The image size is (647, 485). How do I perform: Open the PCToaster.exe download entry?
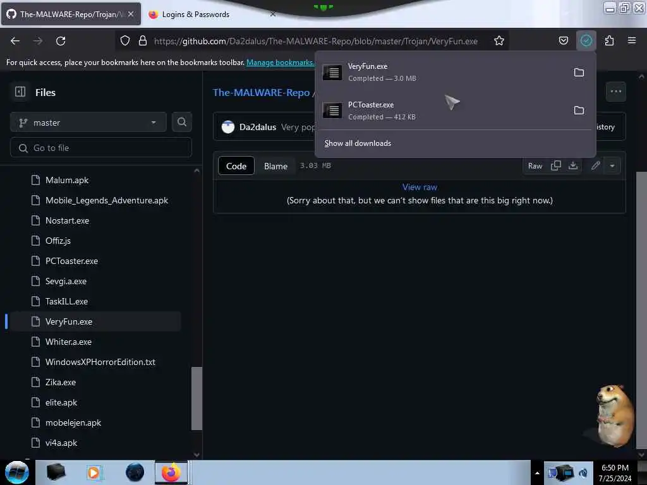(444, 111)
